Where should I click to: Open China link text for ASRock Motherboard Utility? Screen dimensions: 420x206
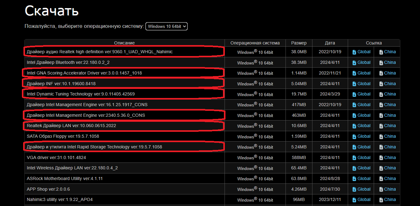pos(390,178)
